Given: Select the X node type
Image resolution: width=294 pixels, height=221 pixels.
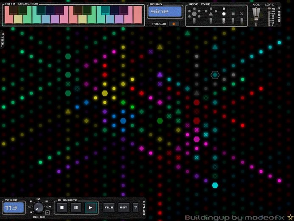Looking at the screenshot, I should point(242,14).
